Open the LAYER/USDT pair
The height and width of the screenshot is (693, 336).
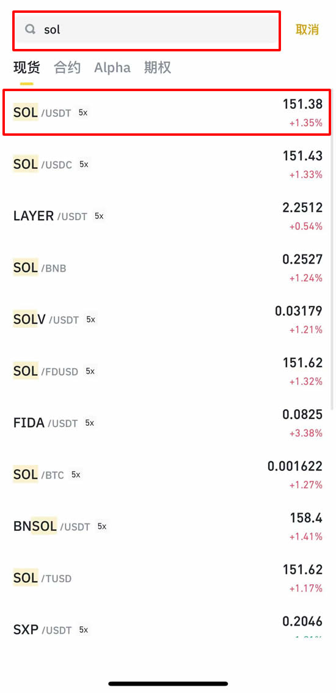coord(168,216)
